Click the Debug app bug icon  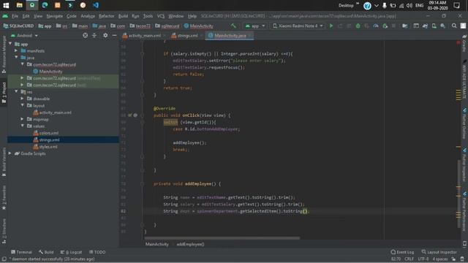(x=358, y=26)
